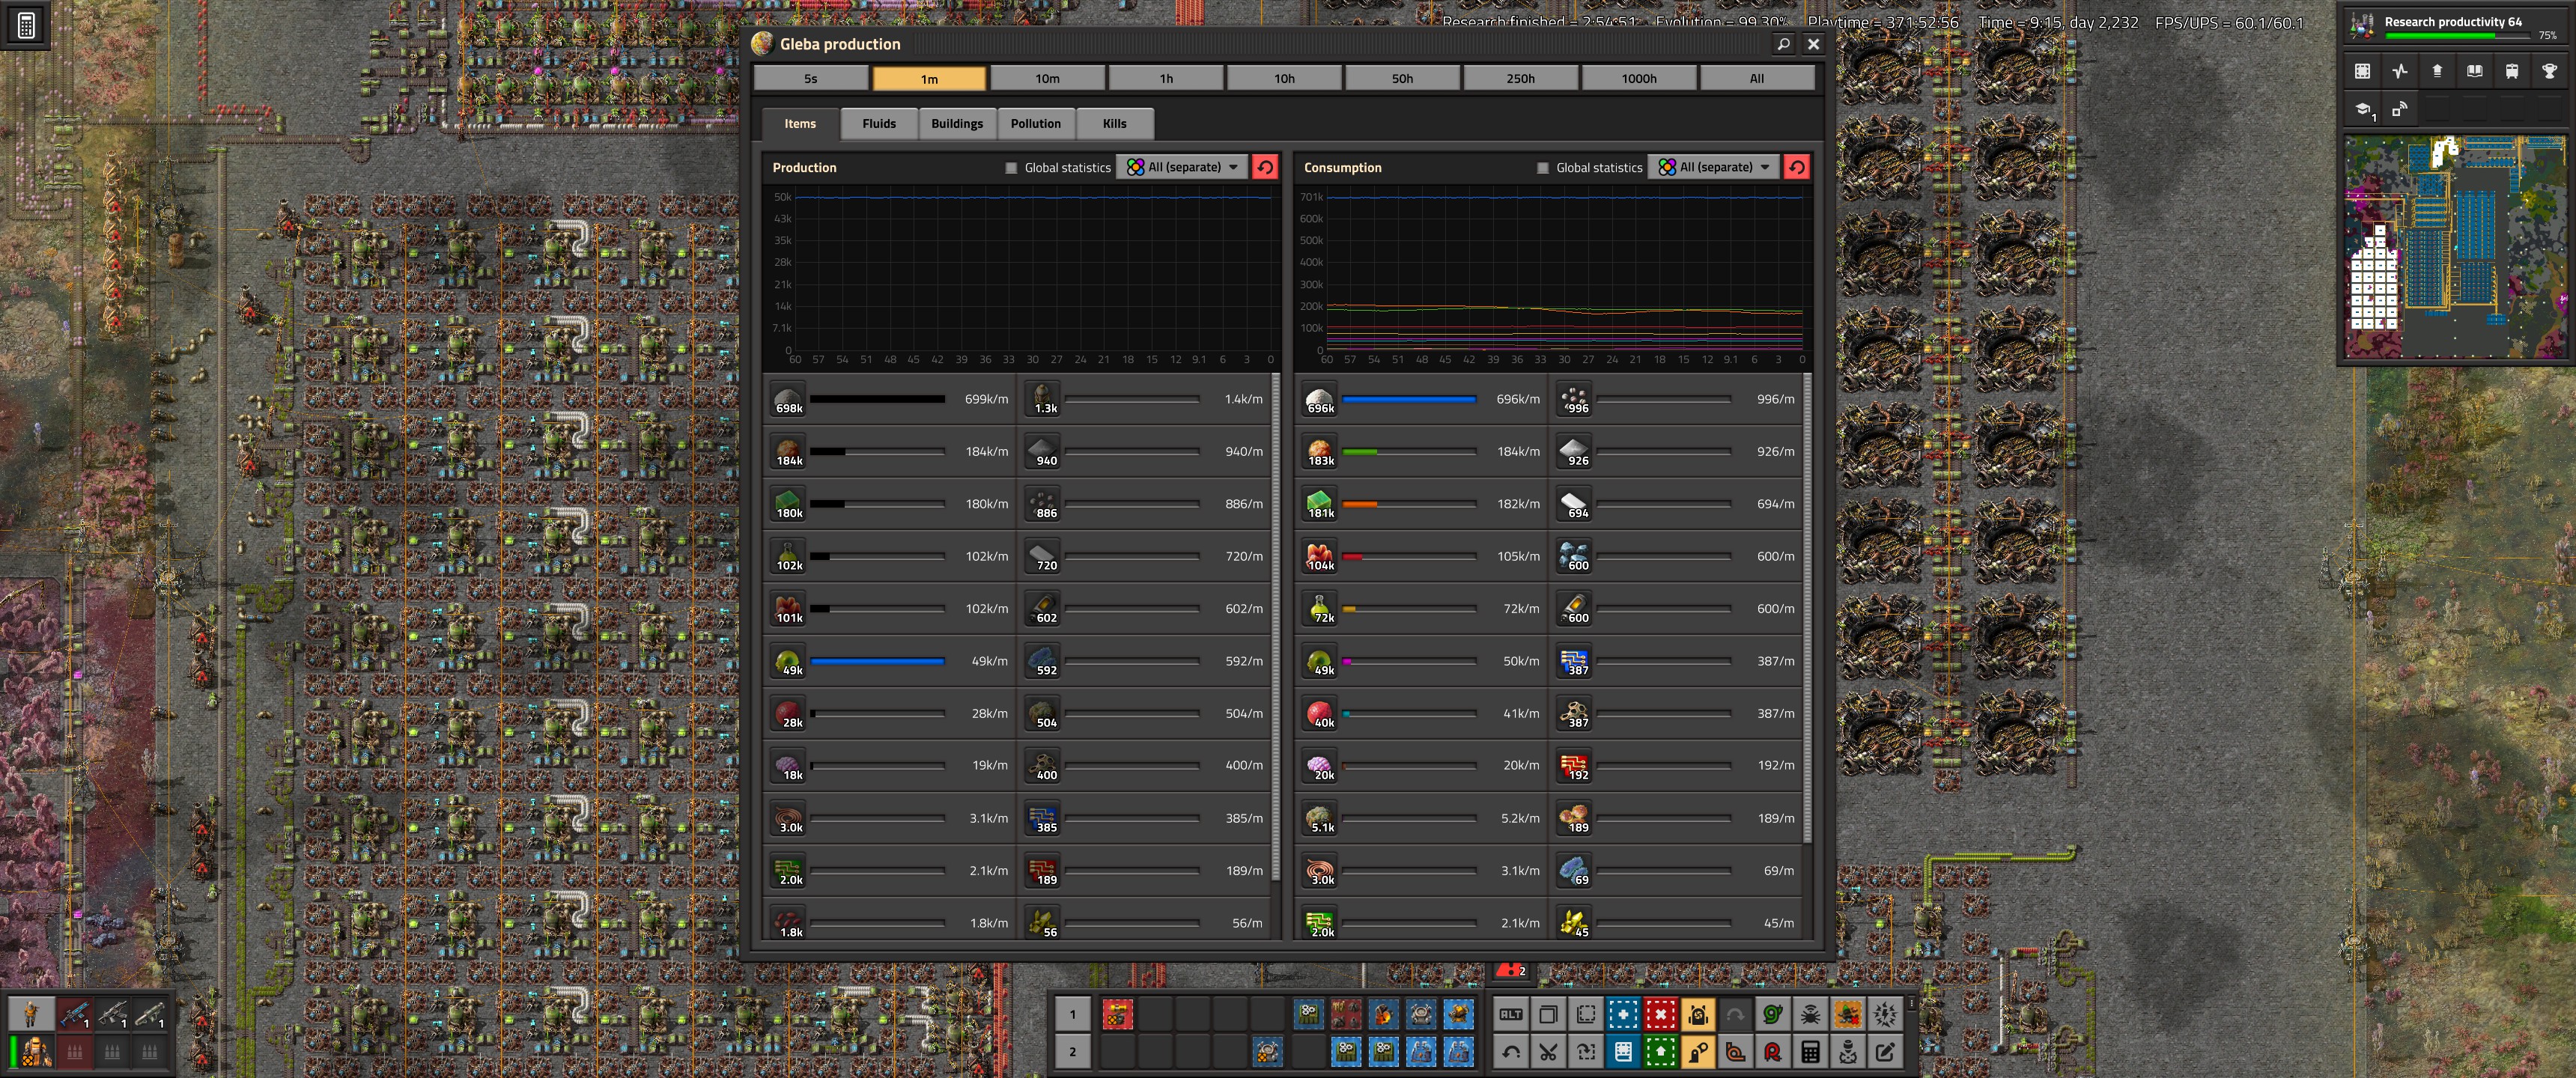Switch to the Buildings tab

[957, 123]
